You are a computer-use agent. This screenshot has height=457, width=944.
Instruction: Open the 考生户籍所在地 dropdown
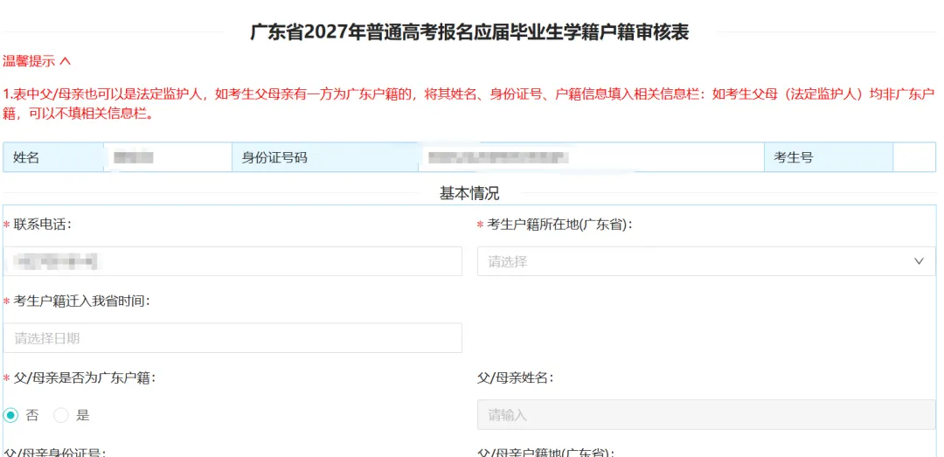pyautogui.click(x=706, y=261)
